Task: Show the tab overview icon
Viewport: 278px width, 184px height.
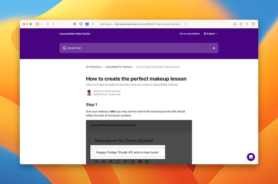Action: [253, 24]
